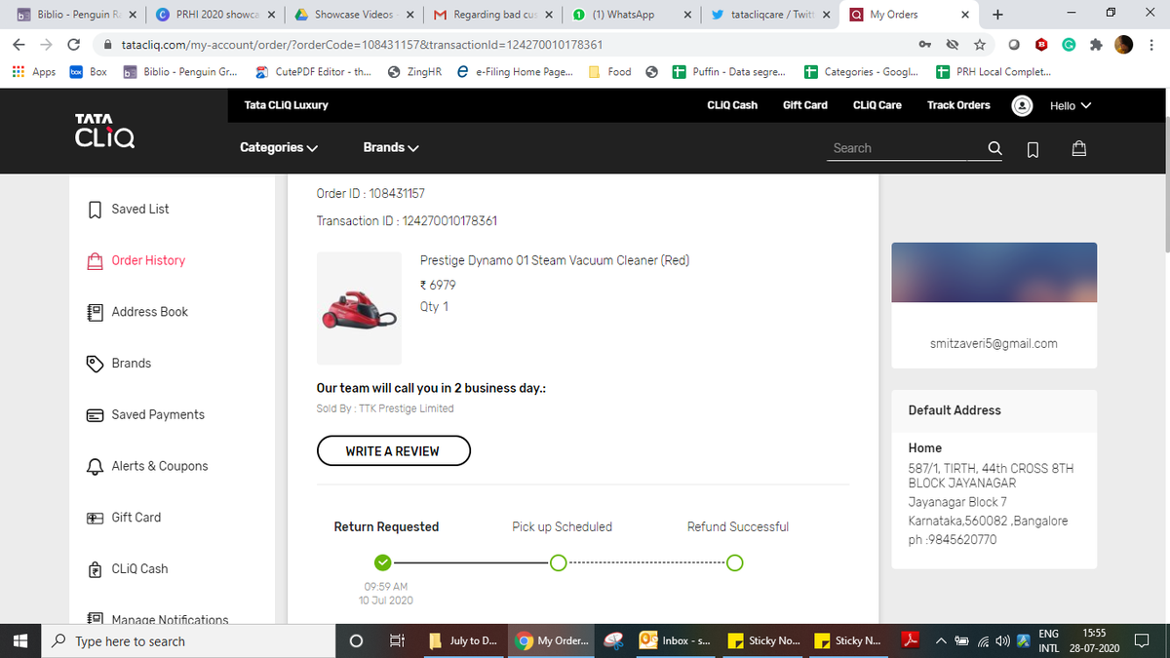Click the Return Requested green checkmark step
This screenshot has width=1170, height=658.
[383, 562]
